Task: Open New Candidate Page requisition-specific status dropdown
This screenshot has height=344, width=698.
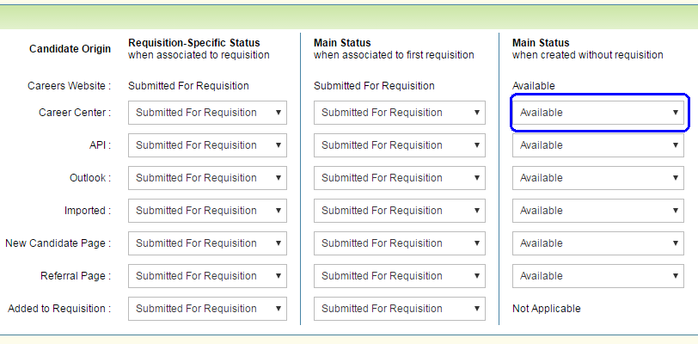Action: (207, 243)
